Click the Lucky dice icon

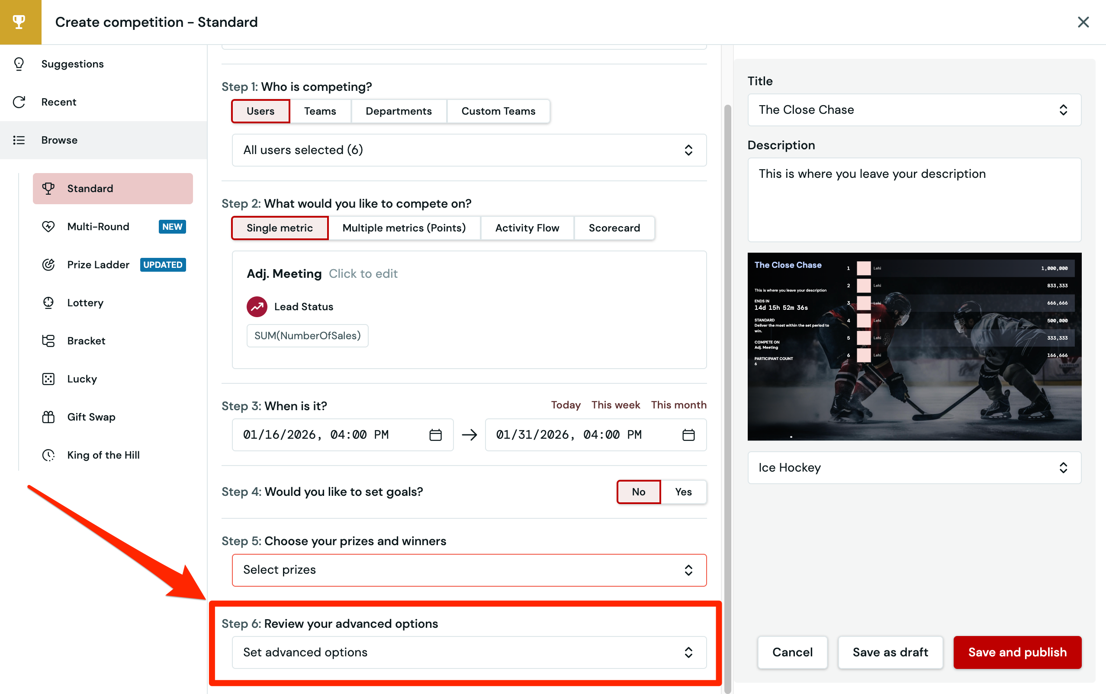(x=48, y=379)
